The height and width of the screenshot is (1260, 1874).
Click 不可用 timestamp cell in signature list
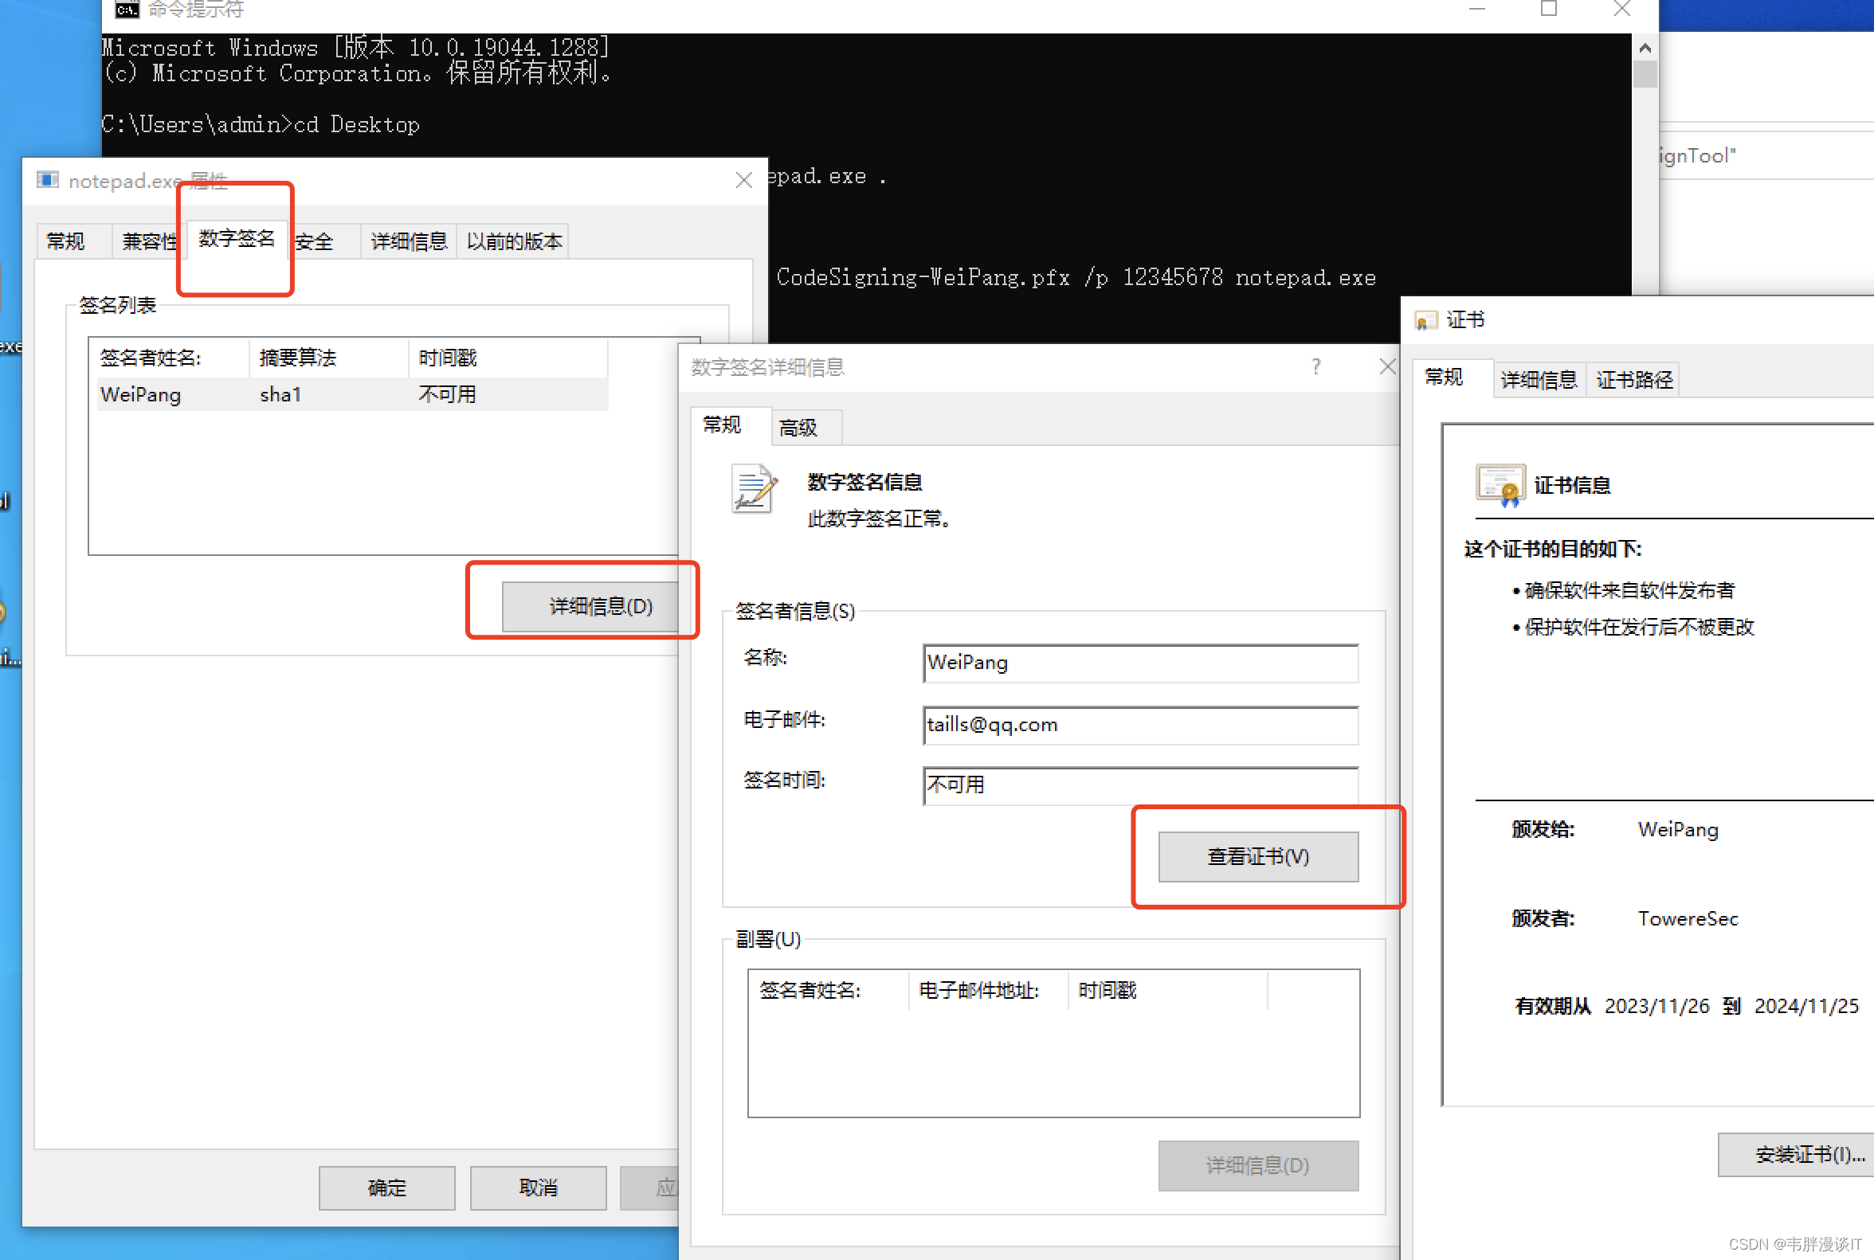pos(447,394)
